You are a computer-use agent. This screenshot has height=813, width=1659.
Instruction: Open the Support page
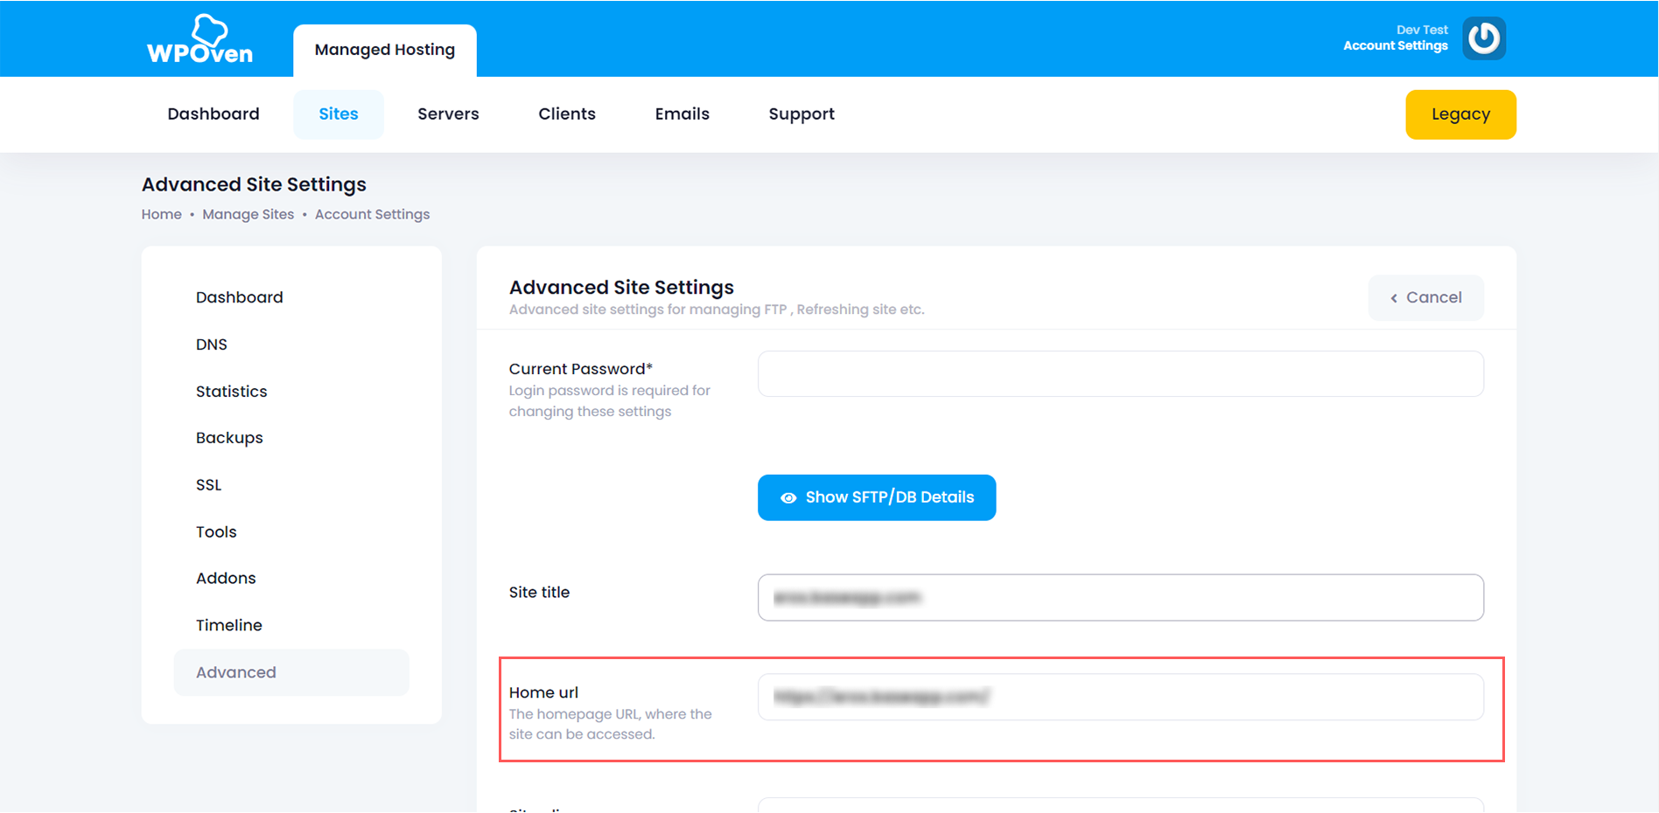(x=801, y=114)
